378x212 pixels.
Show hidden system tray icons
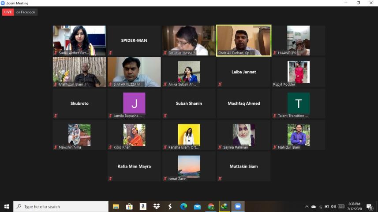pos(307,206)
